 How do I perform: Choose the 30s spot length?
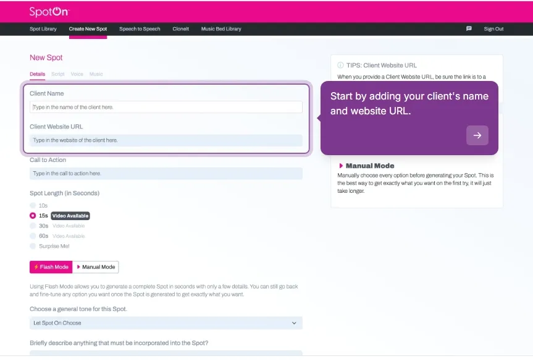pos(33,226)
